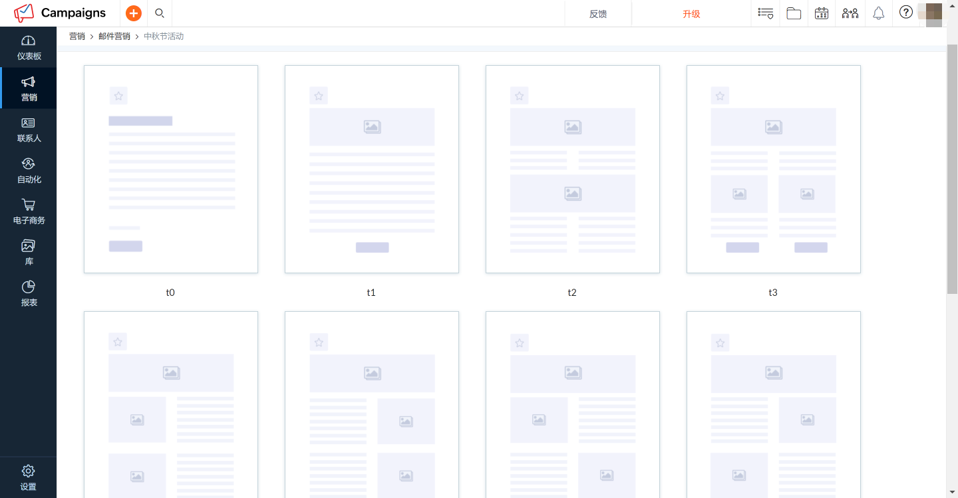Viewport: 958px width, 498px height.
Task: Click the 中秋节活动 breadcrumb text
Action: (164, 37)
